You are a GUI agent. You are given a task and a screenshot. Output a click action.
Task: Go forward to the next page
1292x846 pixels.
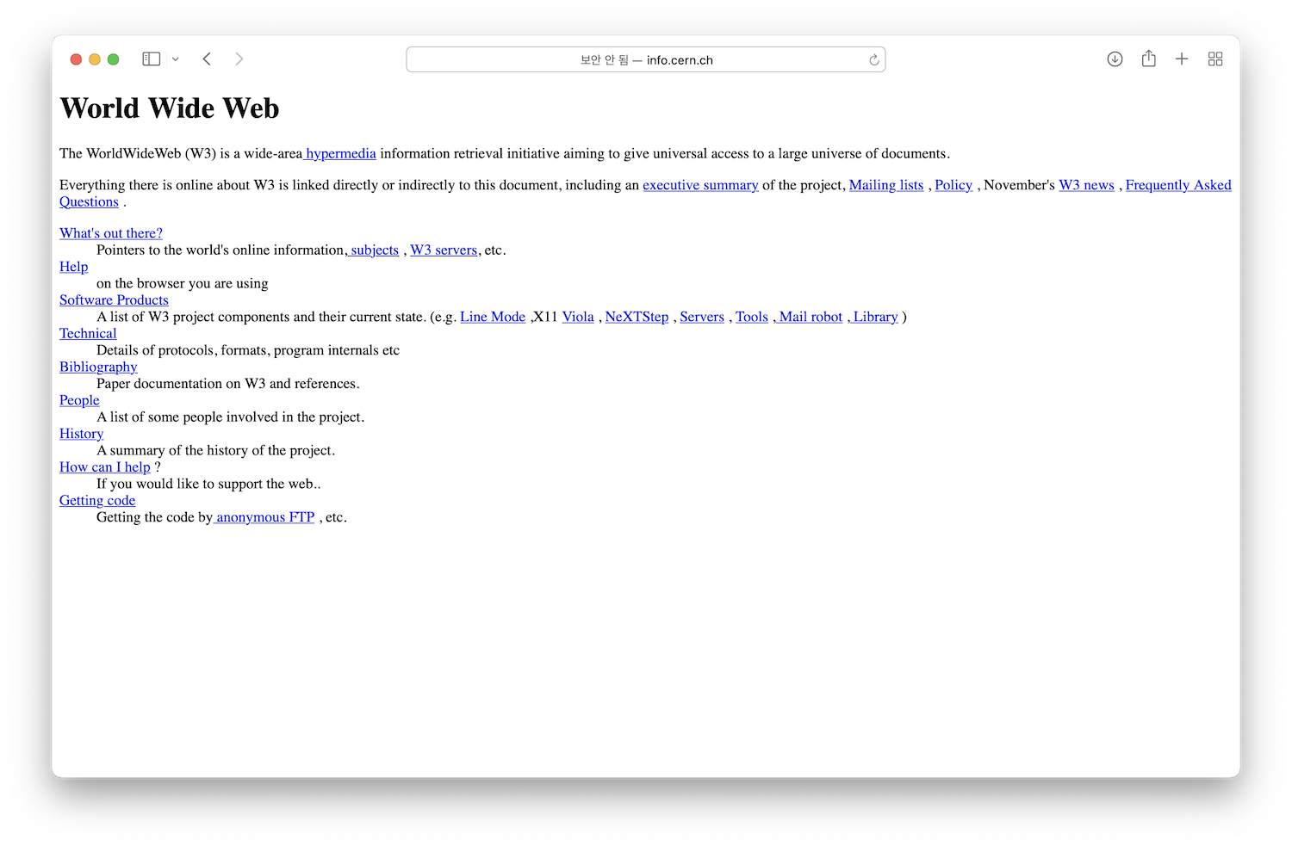pyautogui.click(x=239, y=59)
